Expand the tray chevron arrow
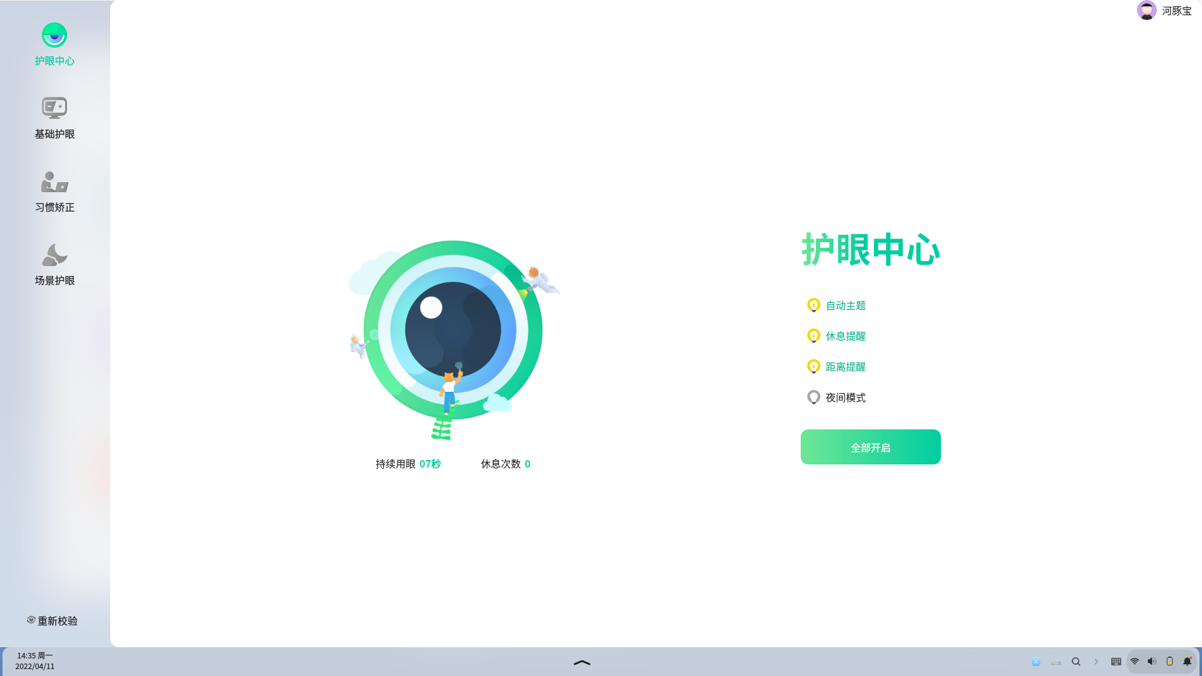1202x676 pixels. [x=1096, y=662]
